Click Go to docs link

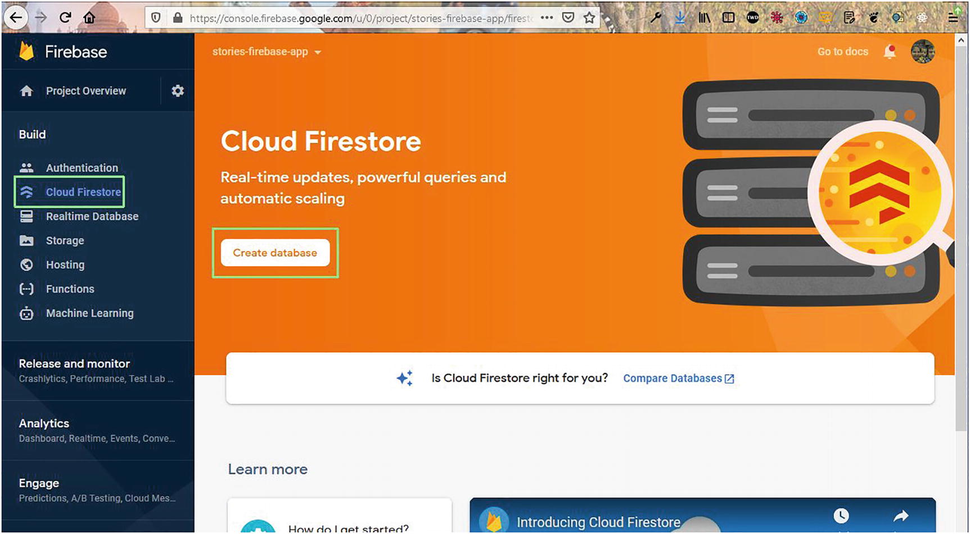coord(842,52)
